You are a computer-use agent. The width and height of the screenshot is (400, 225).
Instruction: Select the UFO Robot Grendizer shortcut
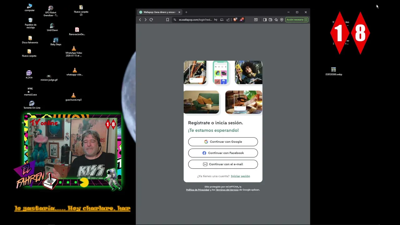51,11
